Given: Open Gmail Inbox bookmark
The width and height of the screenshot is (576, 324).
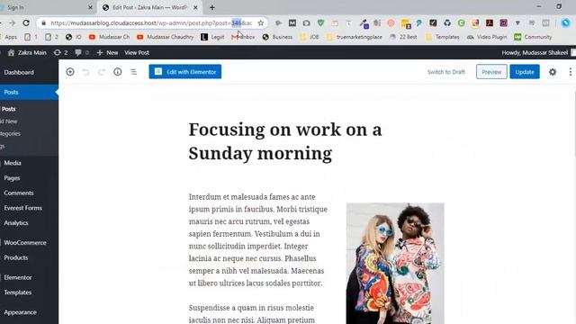Looking at the screenshot, I should coord(243,37).
